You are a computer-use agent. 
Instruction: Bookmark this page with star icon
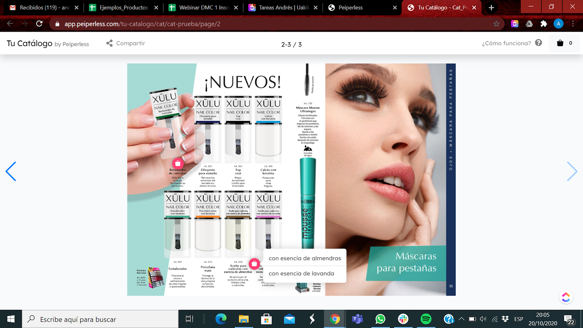tap(496, 24)
